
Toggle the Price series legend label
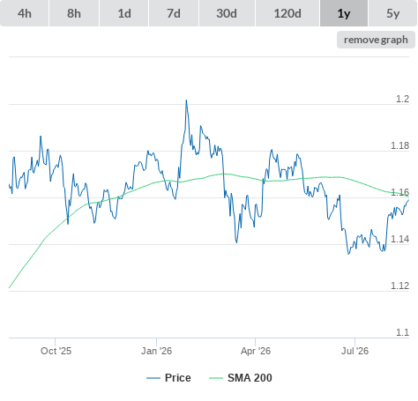(x=178, y=378)
